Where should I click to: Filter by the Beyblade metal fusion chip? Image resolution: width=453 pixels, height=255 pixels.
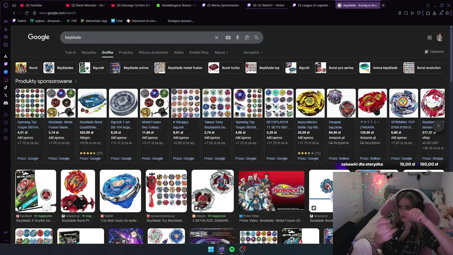pos(179,68)
